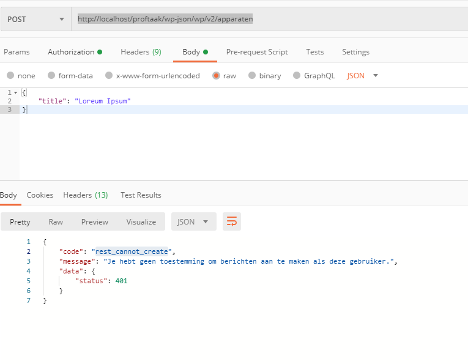Open the Test Results tab
This screenshot has height=364, width=468.
coord(141,195)
